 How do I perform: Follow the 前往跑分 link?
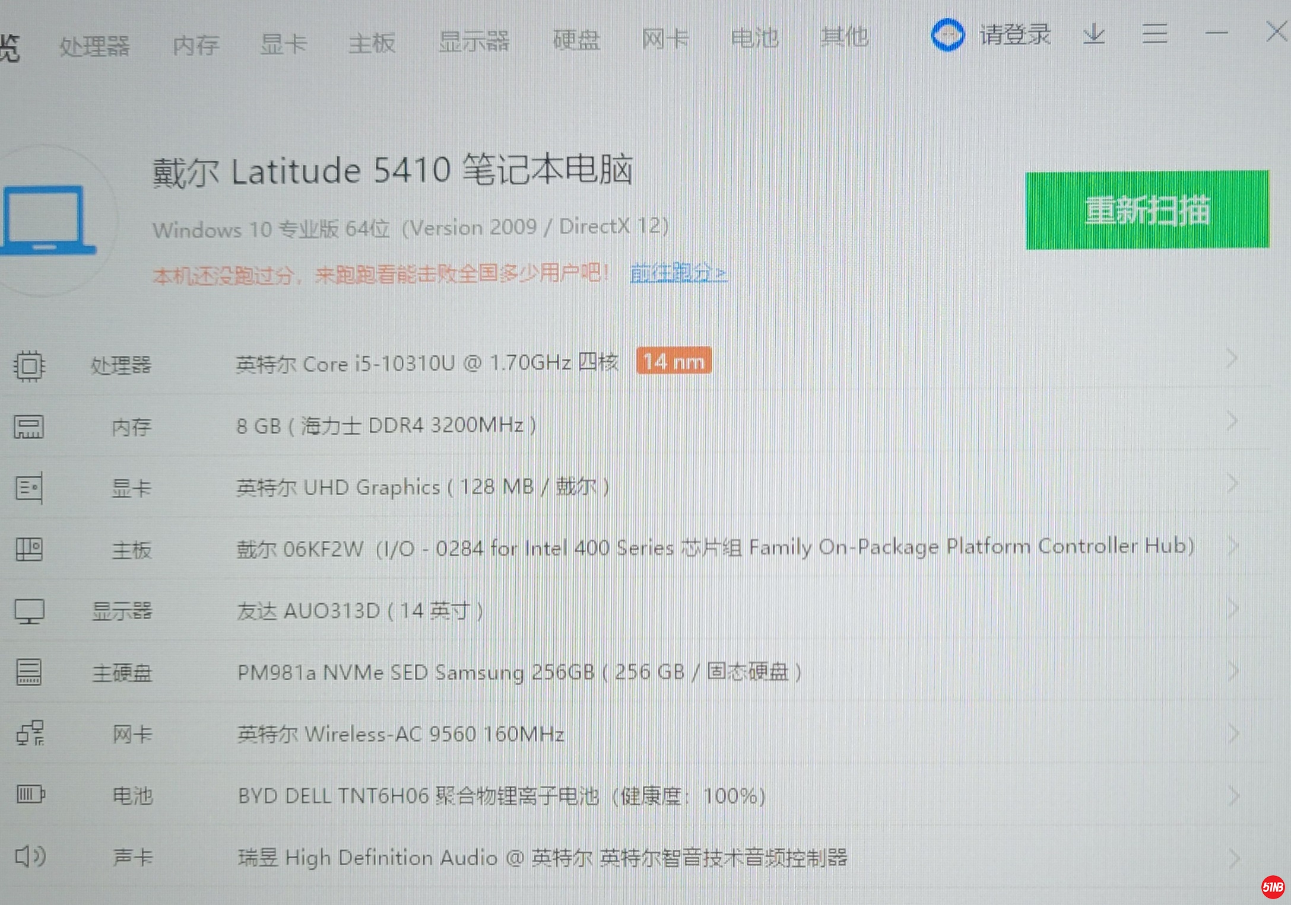[x=678, y=273]
